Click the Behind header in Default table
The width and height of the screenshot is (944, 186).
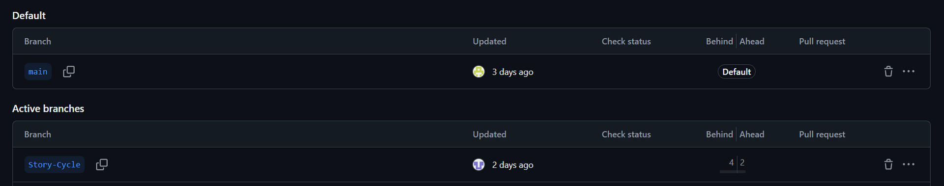[x=719, y=41]
